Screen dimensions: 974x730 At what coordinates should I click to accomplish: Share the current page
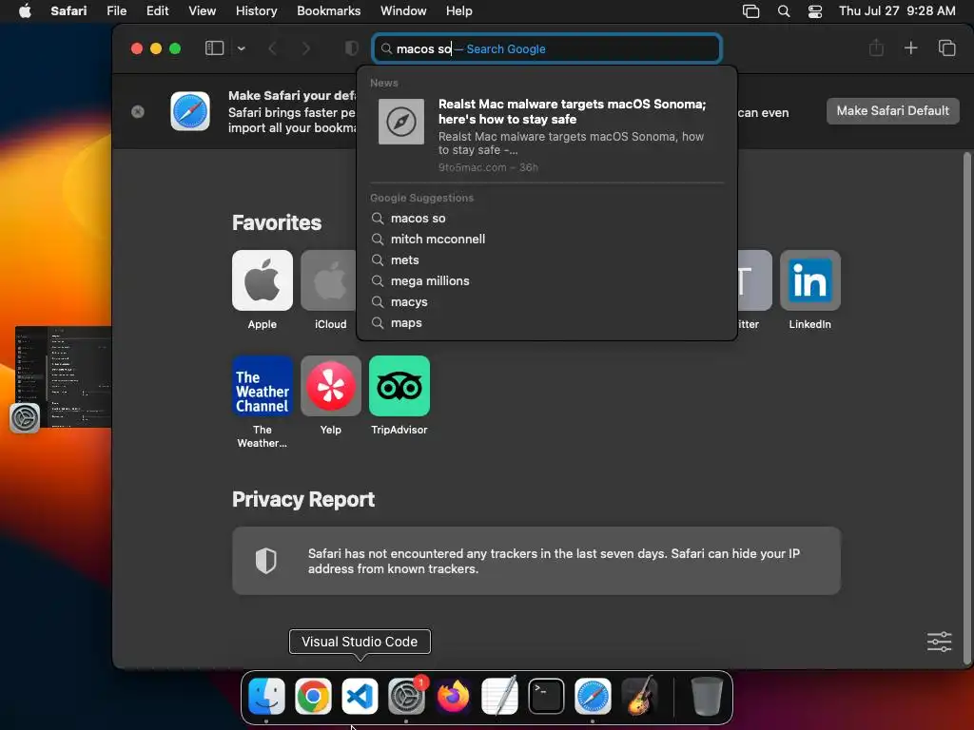pyautogui.click(x=876, y=48)
